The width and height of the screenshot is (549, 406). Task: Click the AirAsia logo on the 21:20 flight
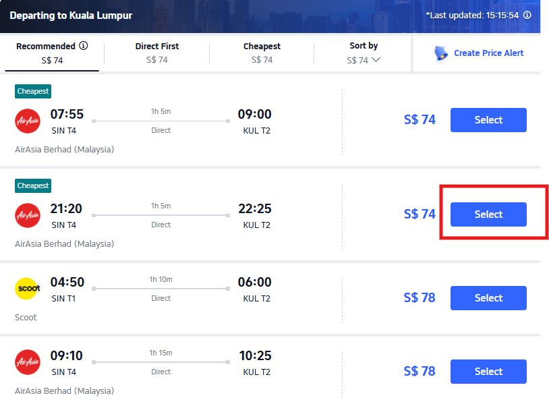(x=28, y=215)
